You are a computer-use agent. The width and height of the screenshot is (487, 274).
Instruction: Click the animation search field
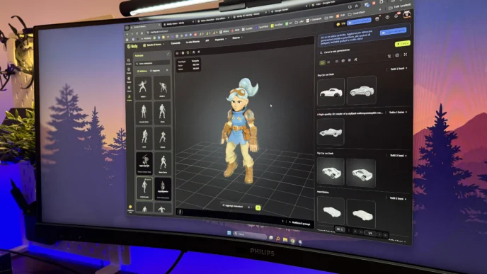coord(153,63)
